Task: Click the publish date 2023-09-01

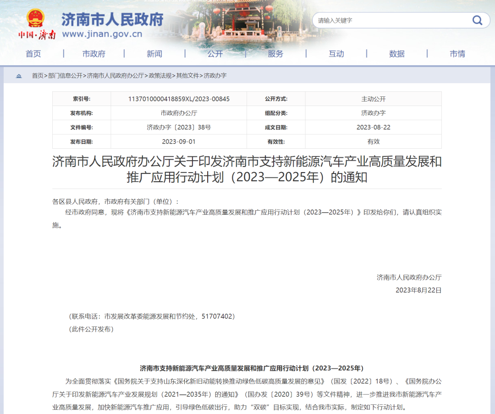Action: point(179,141)
